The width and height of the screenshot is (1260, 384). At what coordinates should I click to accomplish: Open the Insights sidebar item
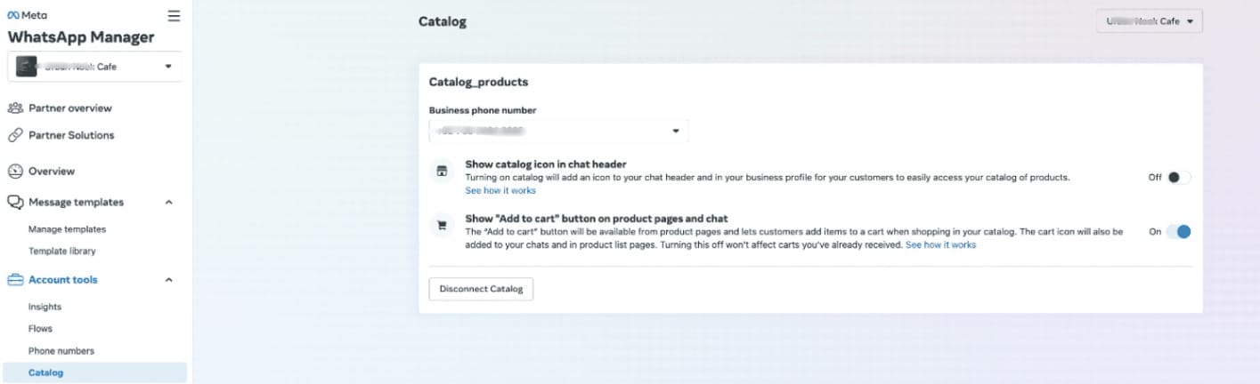point(45,307)
